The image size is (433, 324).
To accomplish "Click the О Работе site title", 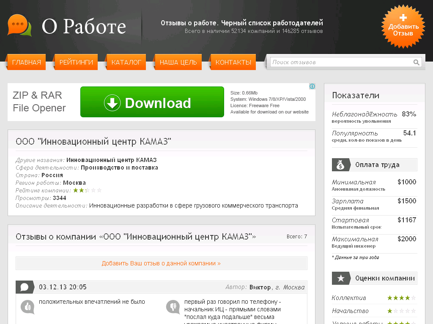I will coord(84,27).
